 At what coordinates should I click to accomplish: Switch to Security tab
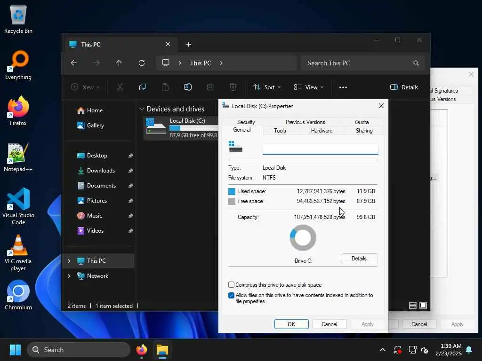(246, 122)
